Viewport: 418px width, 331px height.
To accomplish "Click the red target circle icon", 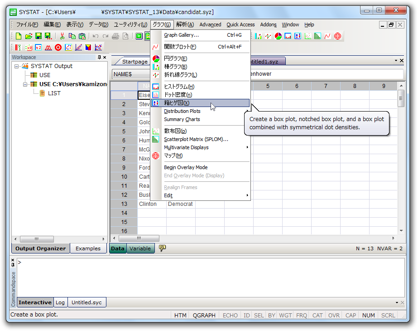I will tap(58, 48).
